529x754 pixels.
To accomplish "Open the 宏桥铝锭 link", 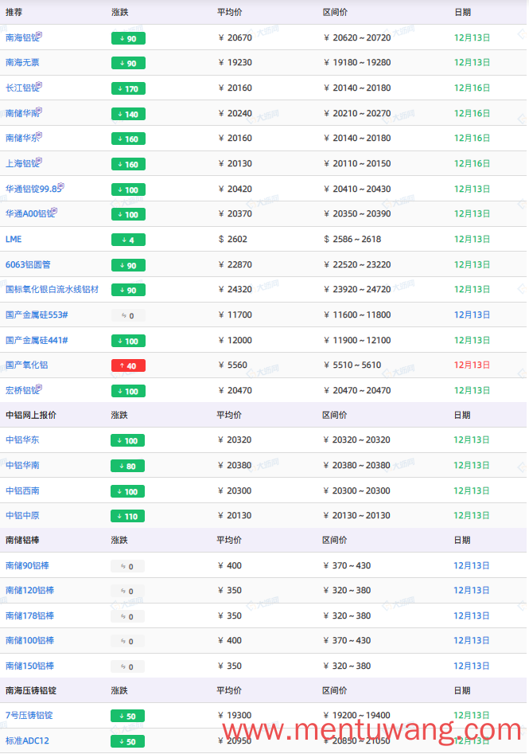I will click(22, 390).
